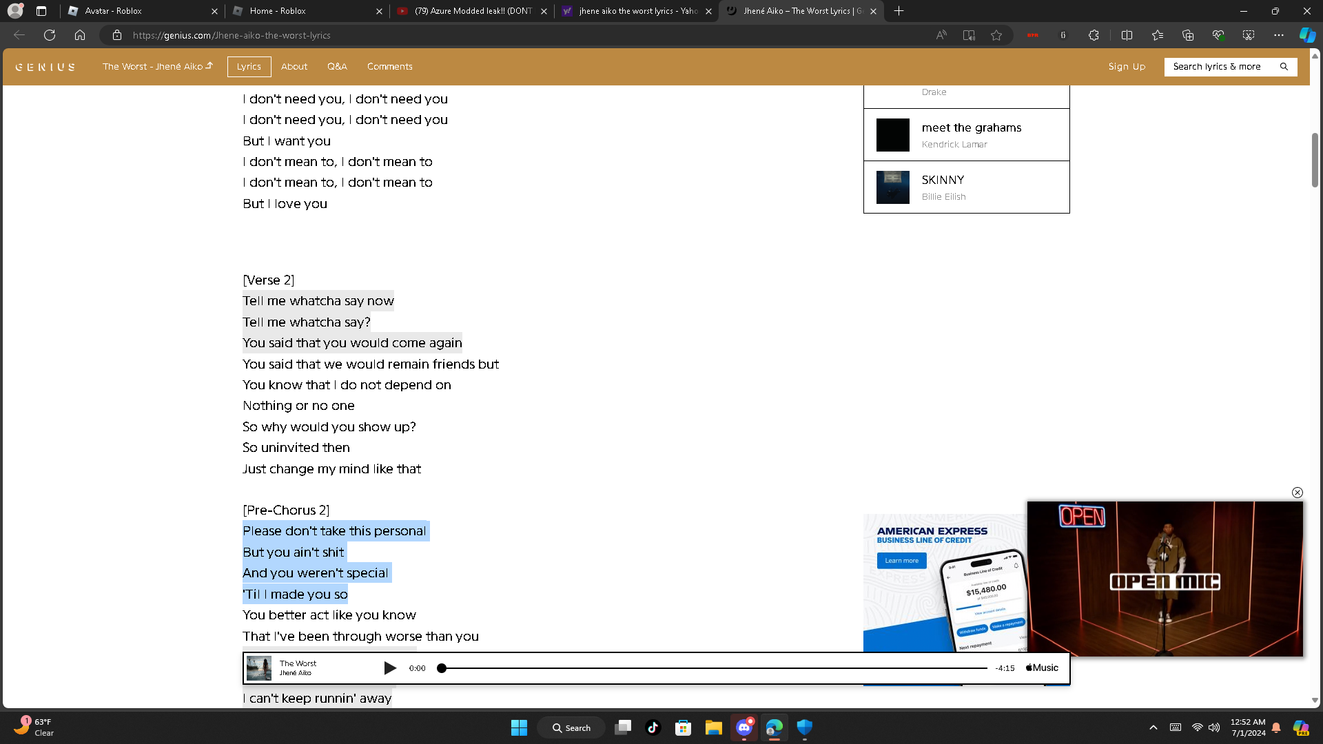Open the Favorites list
1323x744 pixels.
click(1158, 35)
